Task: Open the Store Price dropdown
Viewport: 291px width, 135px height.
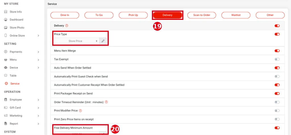Action: click(x=77, y=41)
